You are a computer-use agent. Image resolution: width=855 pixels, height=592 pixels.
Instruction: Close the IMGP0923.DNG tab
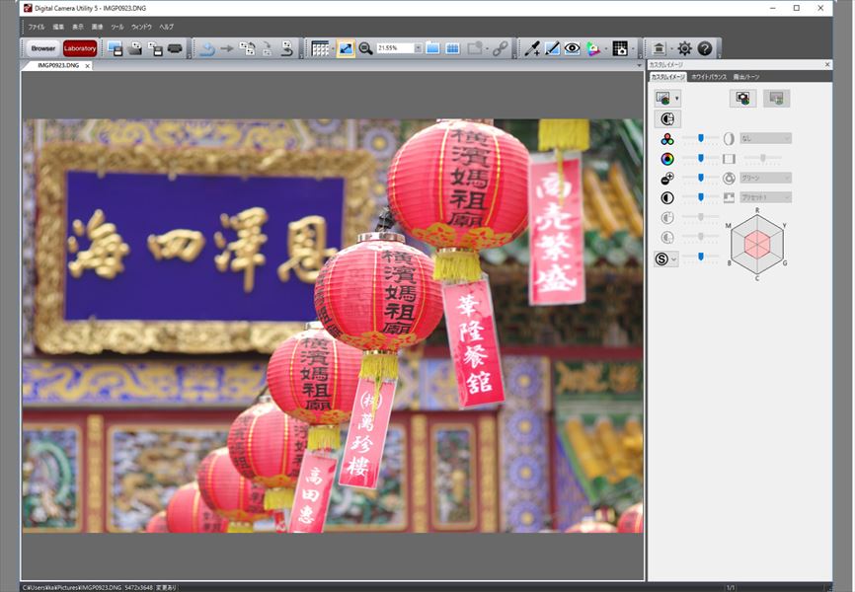87,66
